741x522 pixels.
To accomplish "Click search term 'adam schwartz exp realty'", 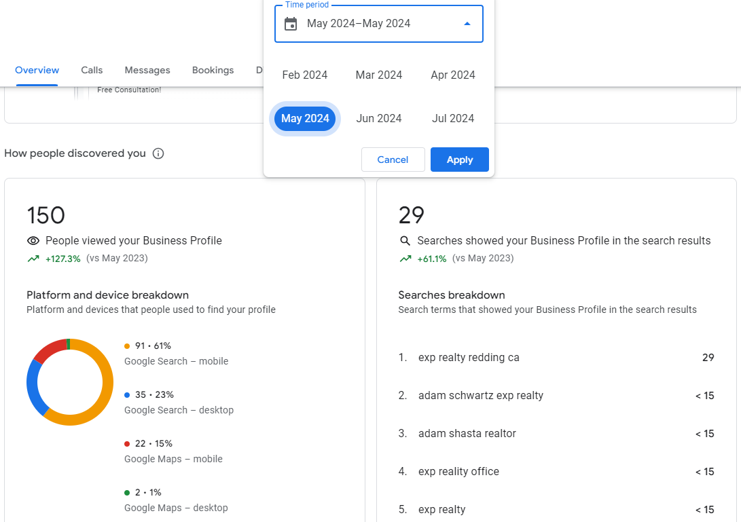I will (481, 395).
